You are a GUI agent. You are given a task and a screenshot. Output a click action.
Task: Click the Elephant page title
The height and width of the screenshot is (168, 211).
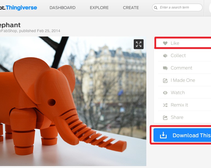[x=10, y=25]
